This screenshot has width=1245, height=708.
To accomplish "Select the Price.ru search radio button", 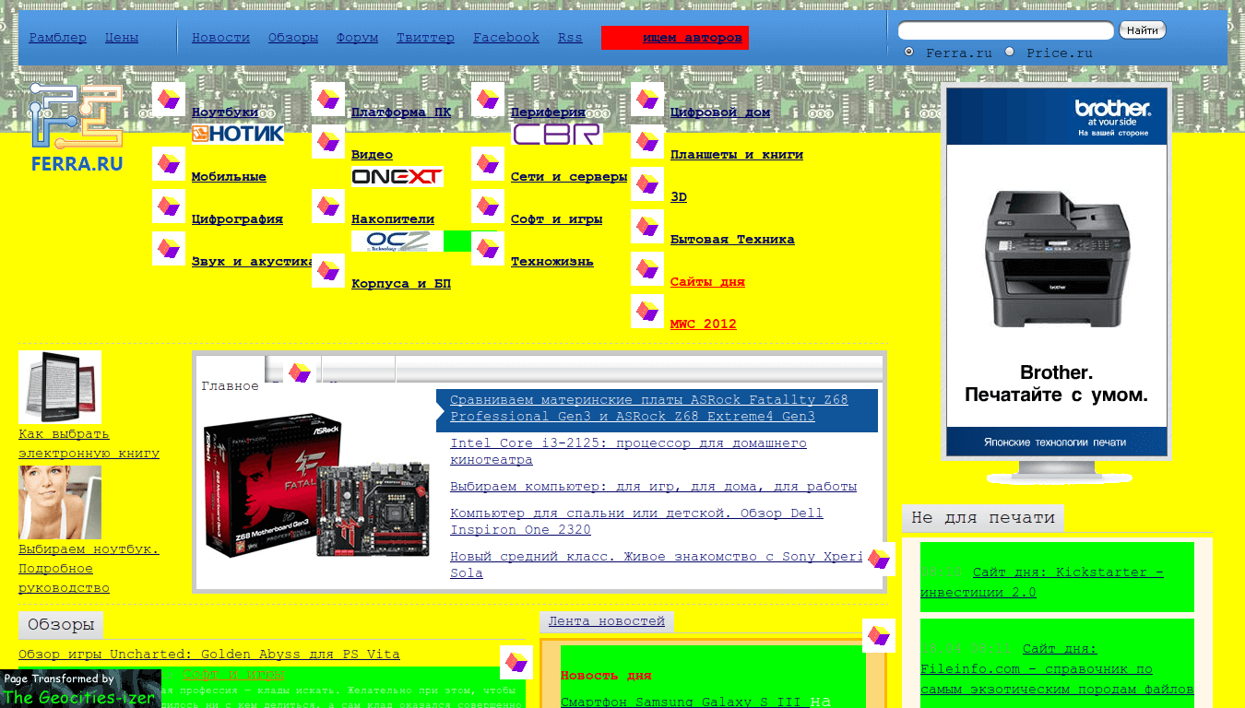I will tap(1009, 52).
